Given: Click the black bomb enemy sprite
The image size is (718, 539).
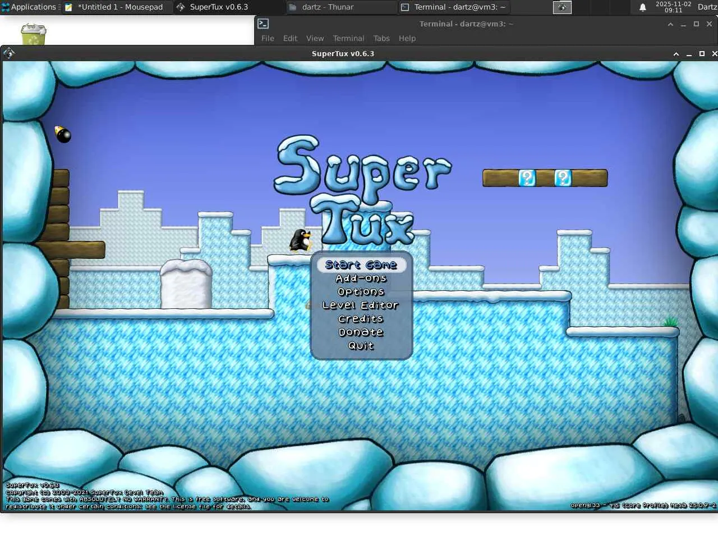Looking at the screenshot, I should click(x=63, y=134).
